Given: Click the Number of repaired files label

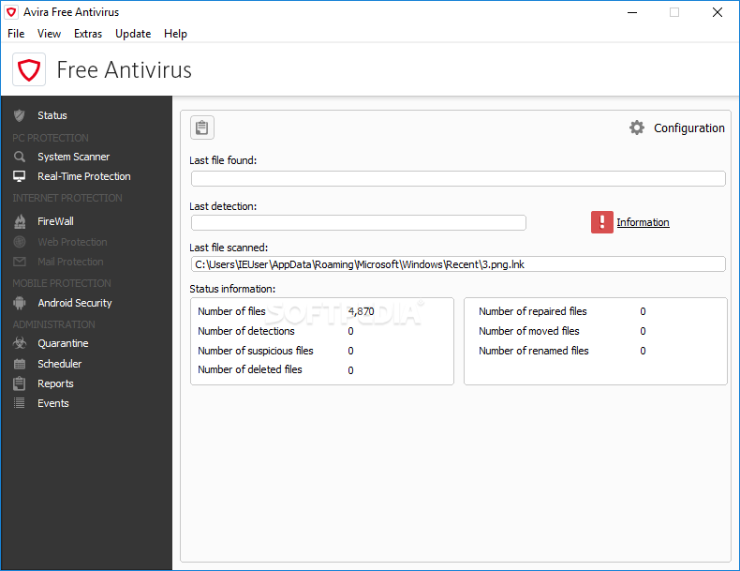Looking at the screenshot, I should coord(532,311).
